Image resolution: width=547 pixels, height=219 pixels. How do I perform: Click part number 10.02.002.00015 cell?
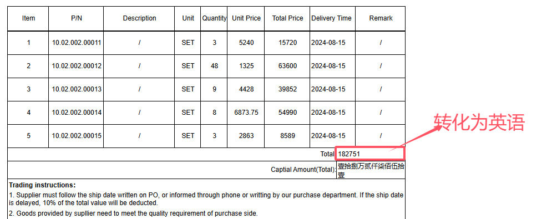tap(76, 136)
